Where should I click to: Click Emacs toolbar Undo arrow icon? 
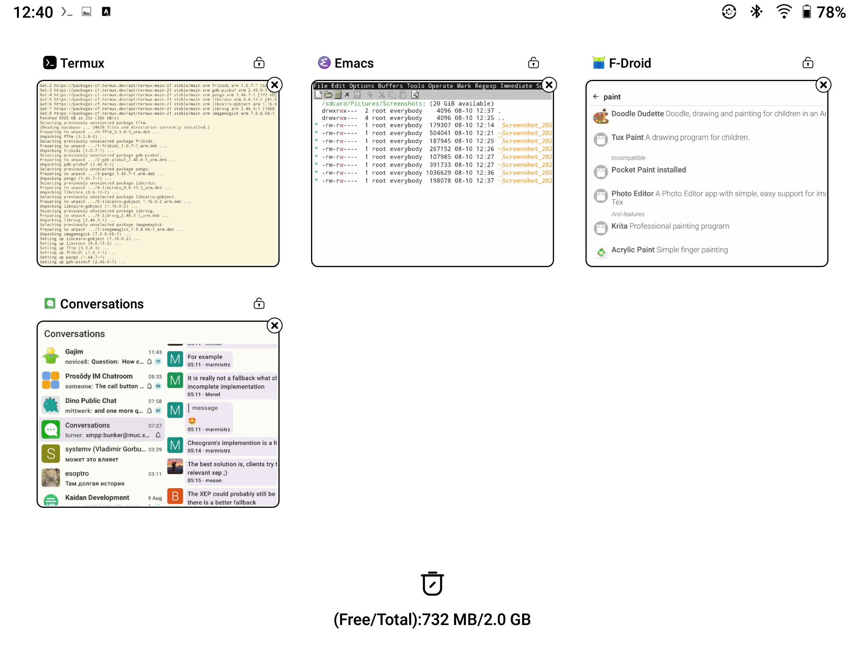click(x=369, y=94)
